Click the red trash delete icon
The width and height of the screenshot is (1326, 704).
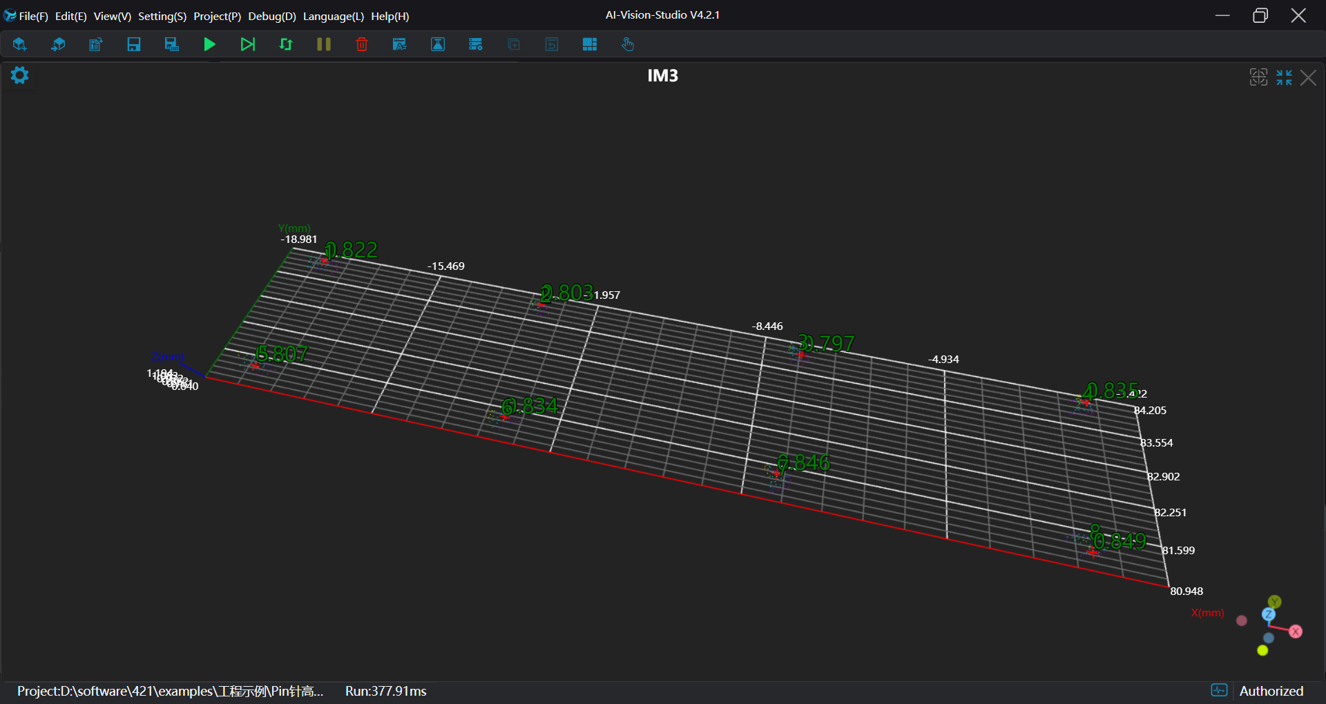pos(361,45)
